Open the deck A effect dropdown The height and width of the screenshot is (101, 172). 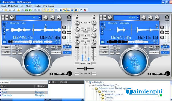(x=40, y=18)
